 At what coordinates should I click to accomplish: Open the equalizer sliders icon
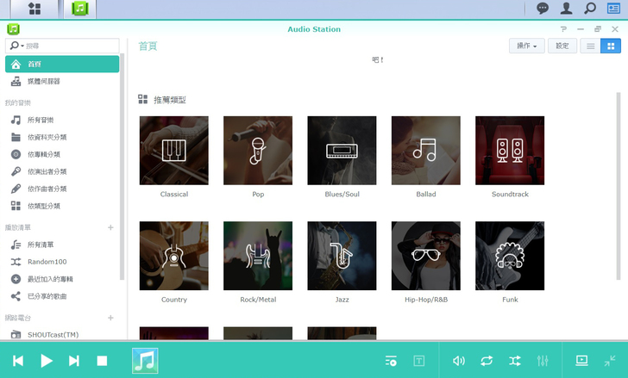543,361
